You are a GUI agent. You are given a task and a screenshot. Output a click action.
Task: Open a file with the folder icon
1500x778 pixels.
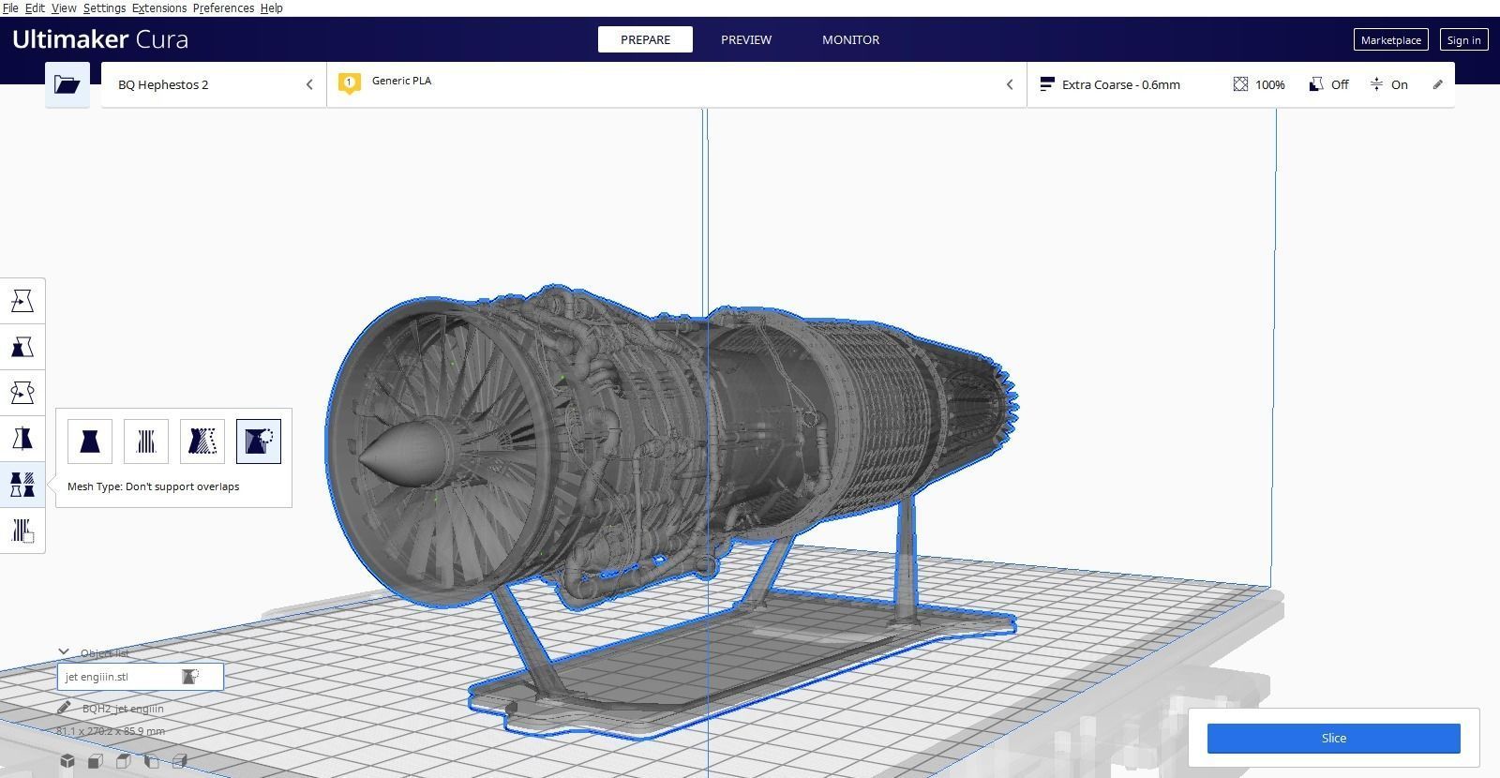coord(67,84)
